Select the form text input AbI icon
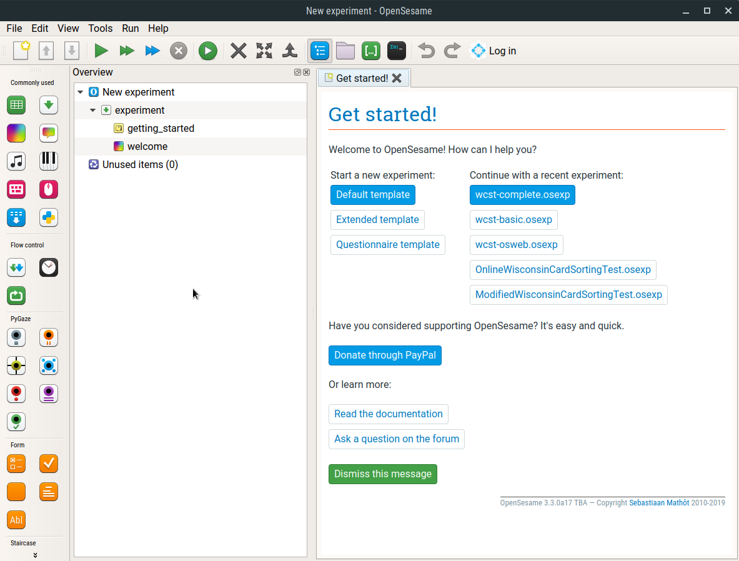Screen dimensions: 739x561 pos(16,520)
